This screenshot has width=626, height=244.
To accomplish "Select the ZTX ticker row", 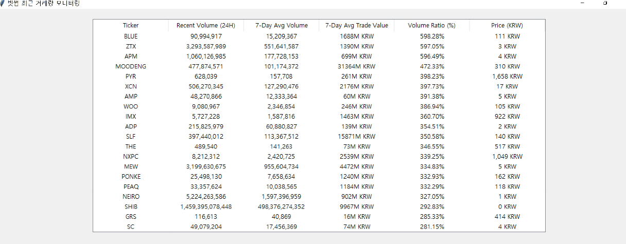I will click(x=319, y=46).
